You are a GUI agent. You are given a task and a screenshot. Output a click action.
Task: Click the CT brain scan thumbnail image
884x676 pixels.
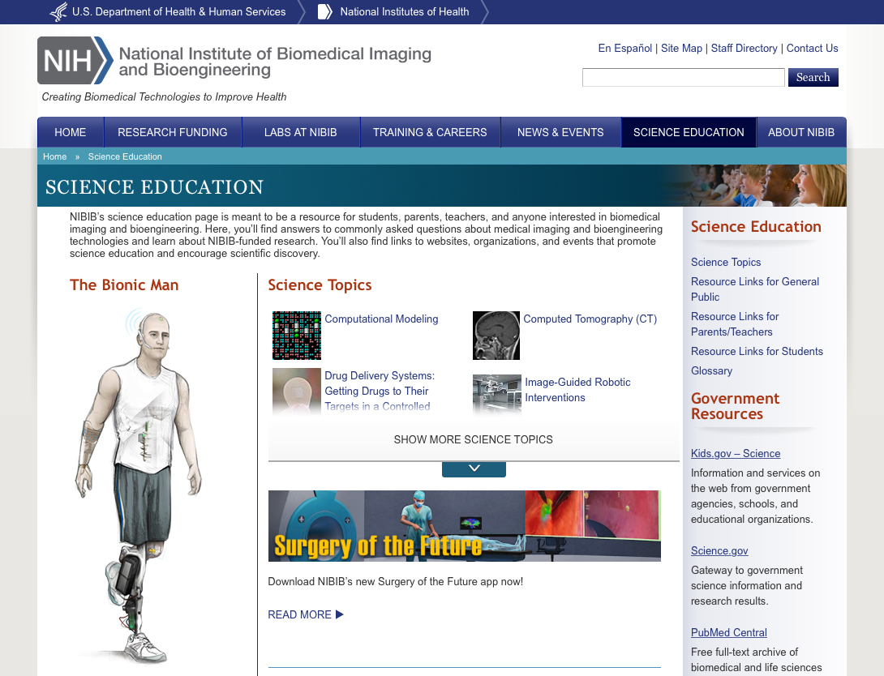(x=496, y=335)
